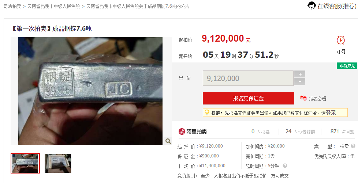Open the 登录 login link
This screenshot has width=358, height=183.
tap(331, 113)
